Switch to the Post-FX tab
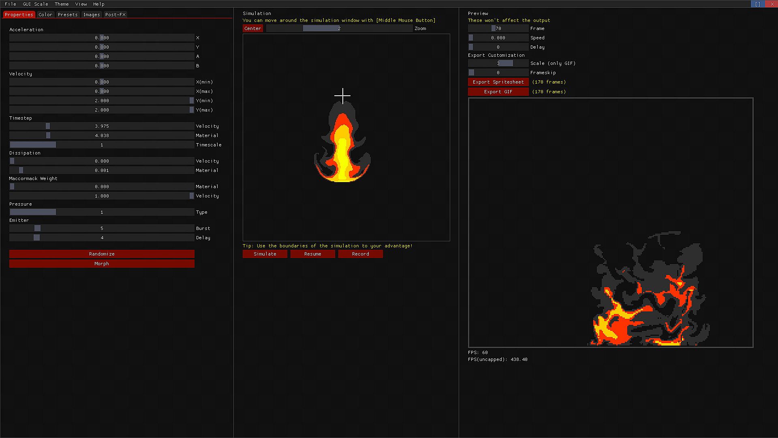 (115, 15)
